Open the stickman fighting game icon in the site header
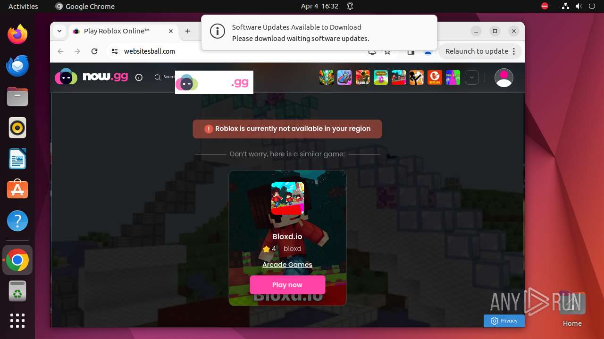Screen dimensions: 604x339 click(x=417, y=77)
